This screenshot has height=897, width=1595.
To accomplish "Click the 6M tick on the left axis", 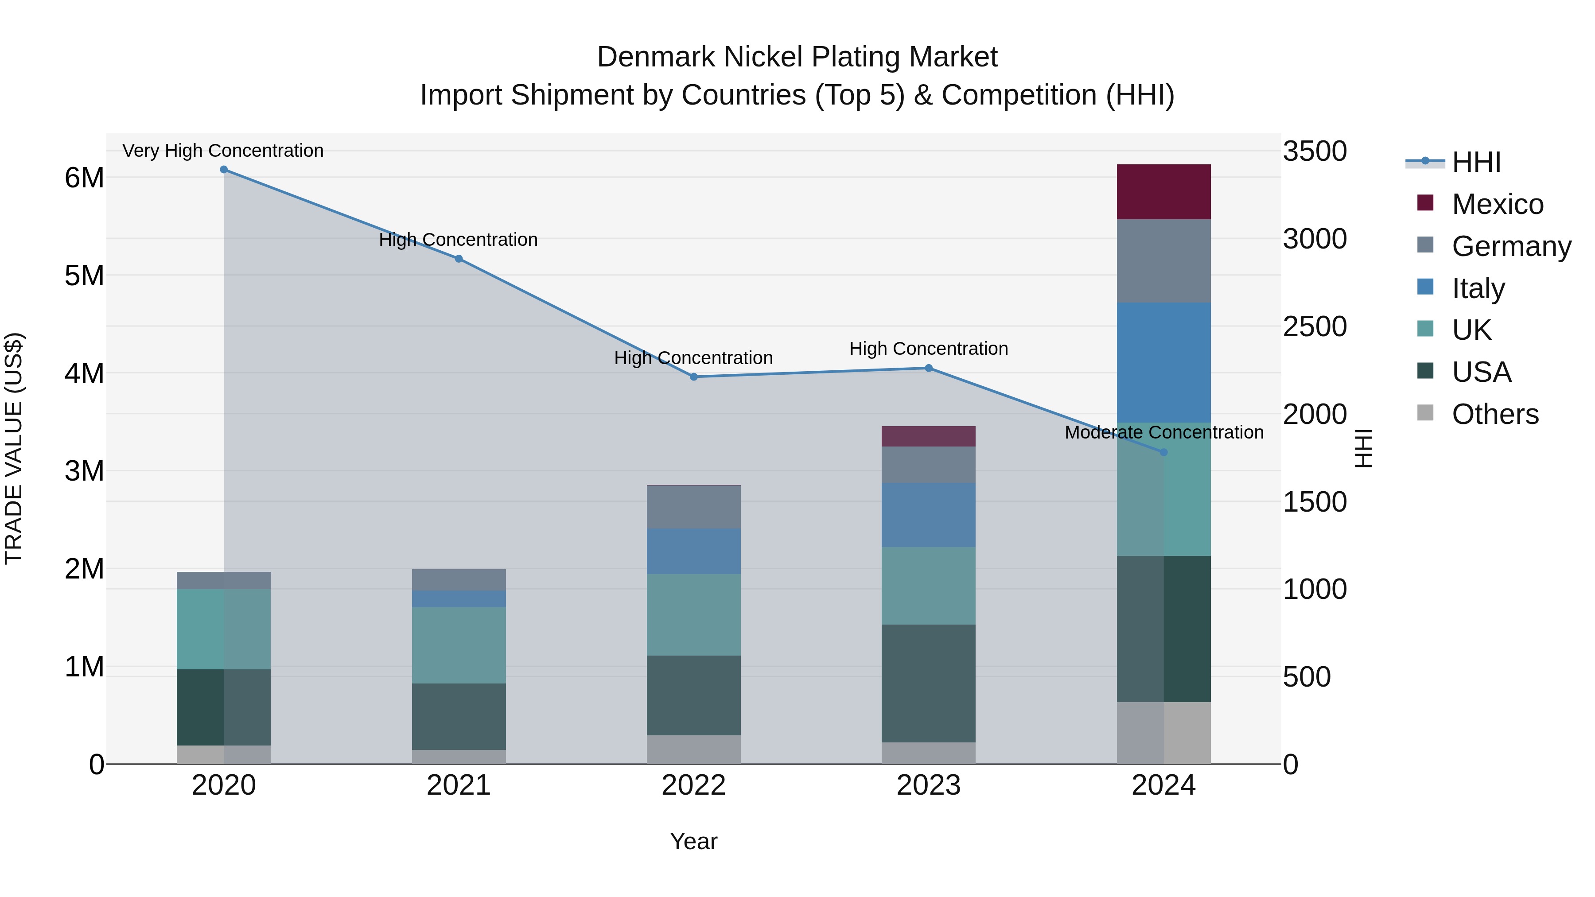I will (x=84, y=178).
